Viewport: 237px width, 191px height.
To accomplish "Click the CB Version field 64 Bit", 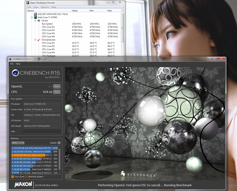I will point(42,121).
